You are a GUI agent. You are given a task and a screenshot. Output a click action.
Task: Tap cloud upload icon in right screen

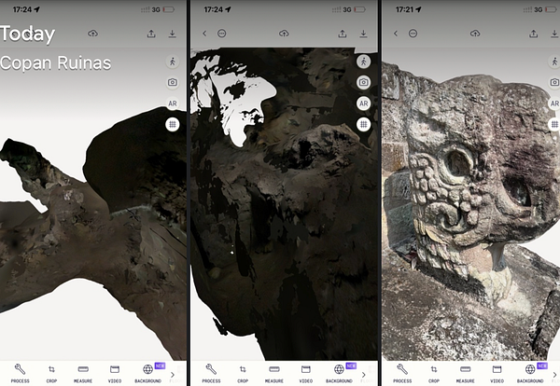[x=475, y=34]
